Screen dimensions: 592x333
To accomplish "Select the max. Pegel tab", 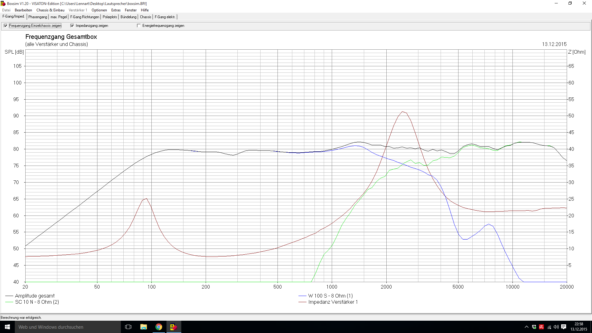I will [59, 17].
